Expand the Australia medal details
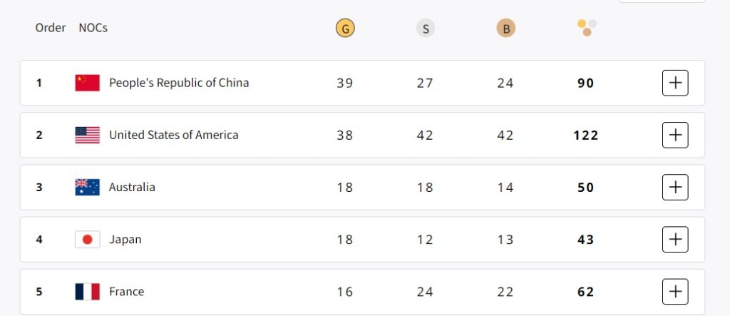 point(675,187)
